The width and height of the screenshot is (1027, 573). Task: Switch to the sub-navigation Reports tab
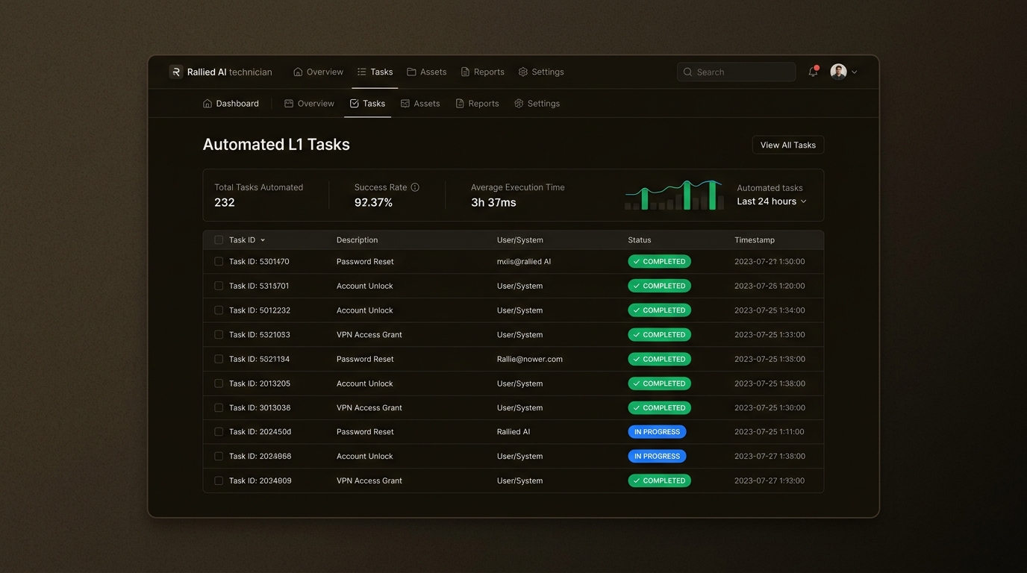tap(477, 104)
